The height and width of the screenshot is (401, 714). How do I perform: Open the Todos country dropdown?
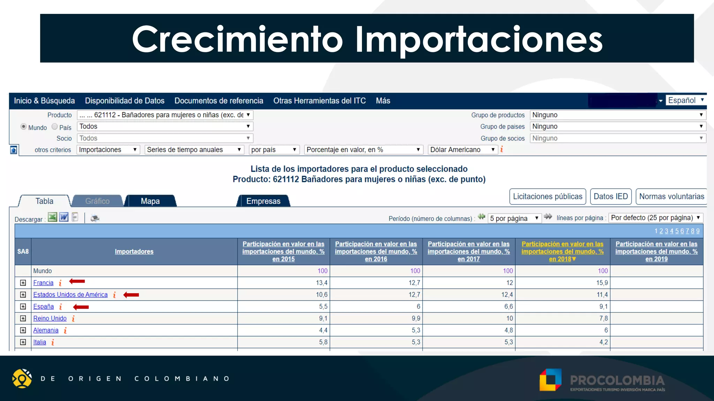click(165, 126)
